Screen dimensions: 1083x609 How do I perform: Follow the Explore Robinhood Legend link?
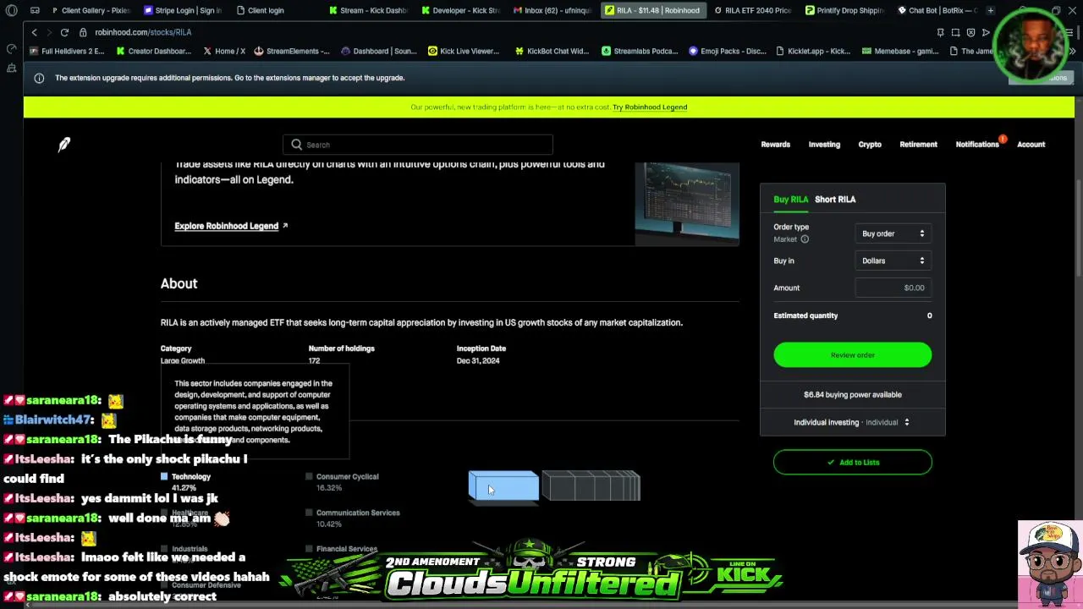(231, 226)
